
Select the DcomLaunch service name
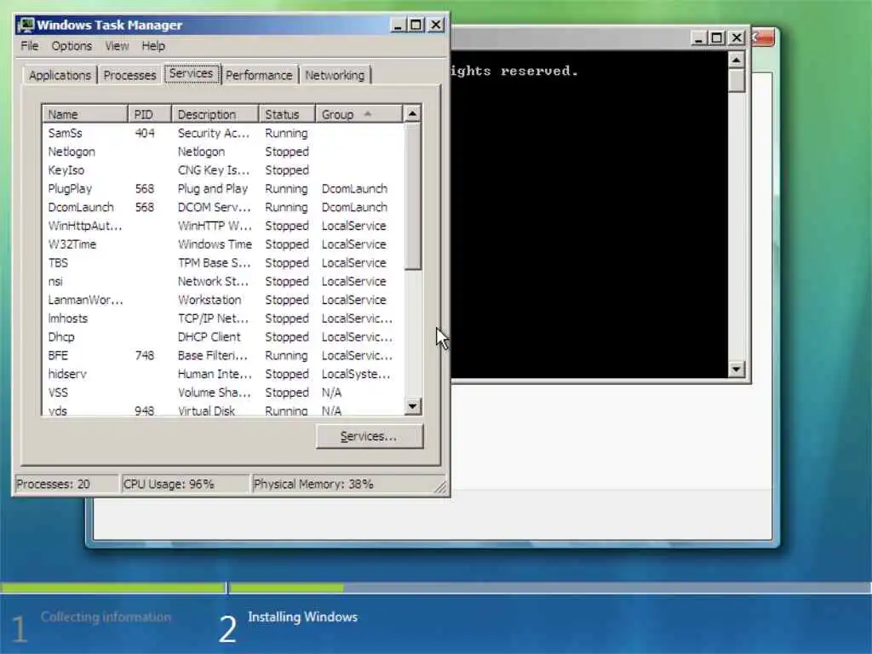coord(81,207)
